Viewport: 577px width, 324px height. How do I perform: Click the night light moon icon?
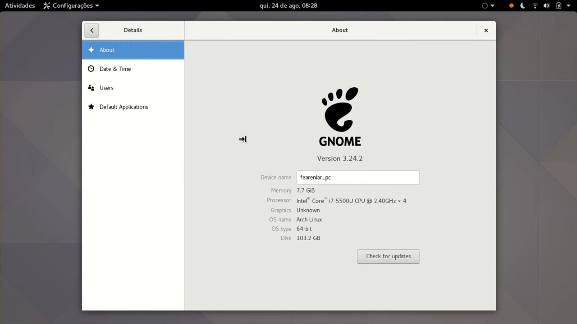(523, 6)
